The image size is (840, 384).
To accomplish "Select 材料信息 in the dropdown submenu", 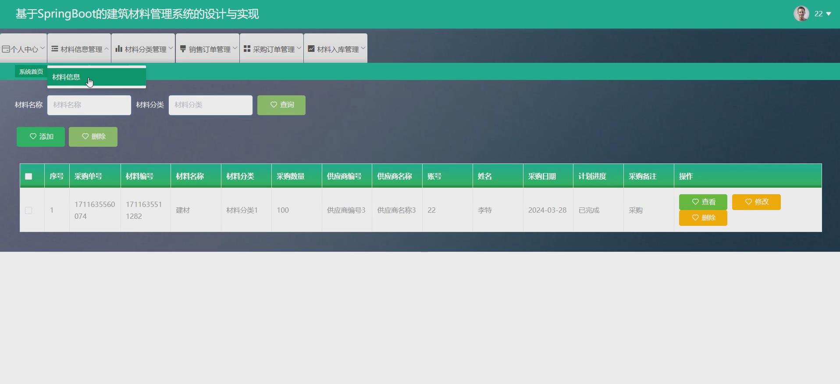I will [96, 77].
